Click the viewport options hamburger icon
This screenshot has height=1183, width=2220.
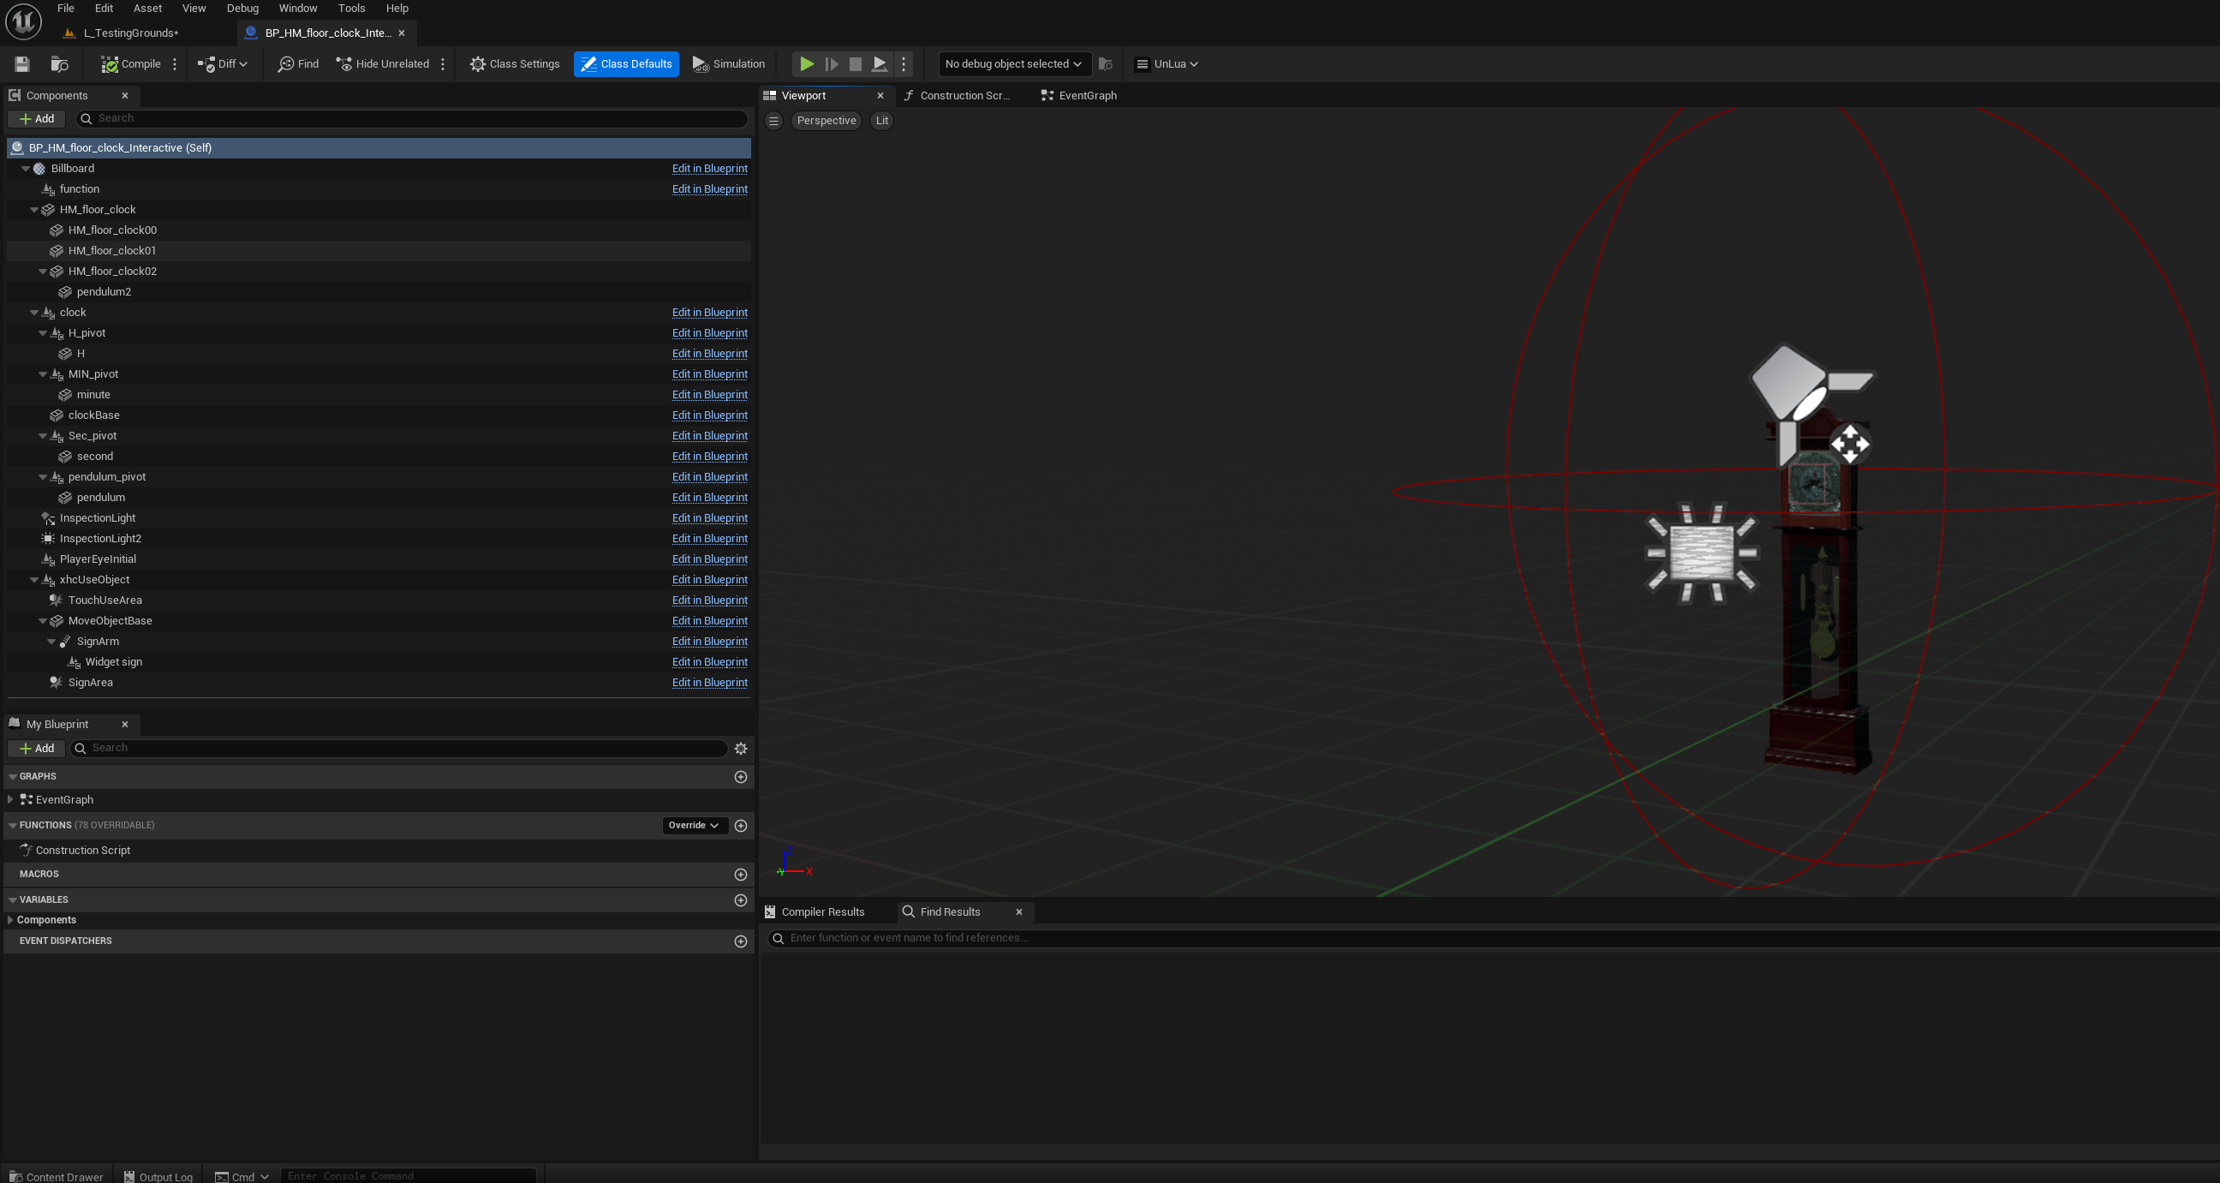[774, 121]
